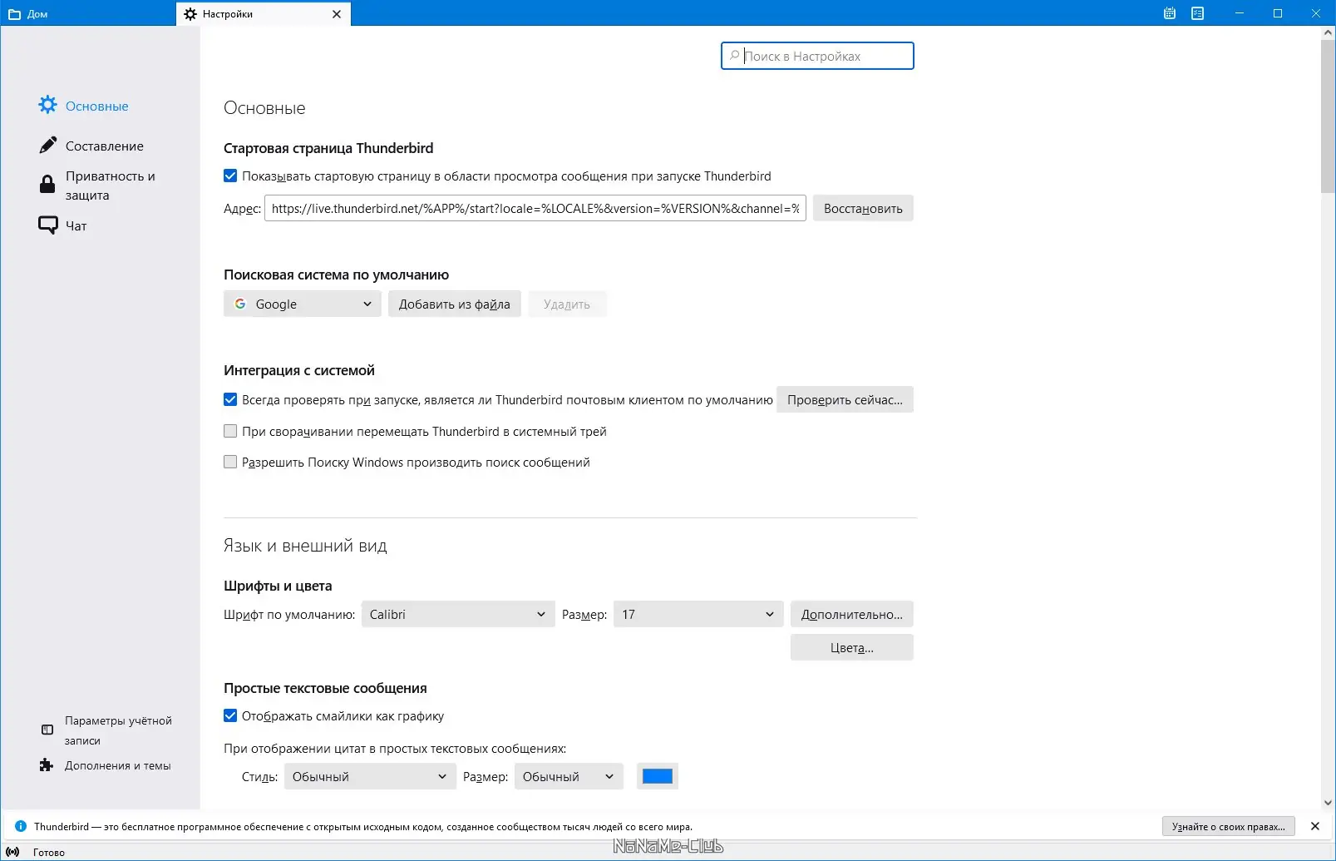Click the Восстановить button
The image size is (1336, 861).
coord(863,208)
